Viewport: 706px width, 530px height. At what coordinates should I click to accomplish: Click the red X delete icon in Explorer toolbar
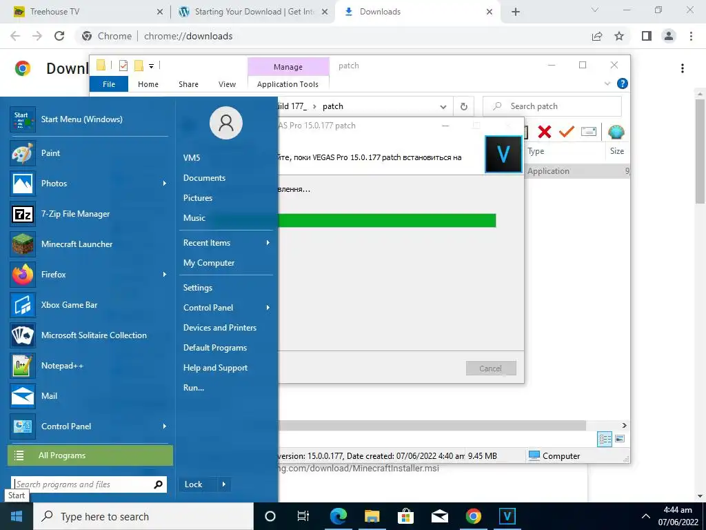545,132
